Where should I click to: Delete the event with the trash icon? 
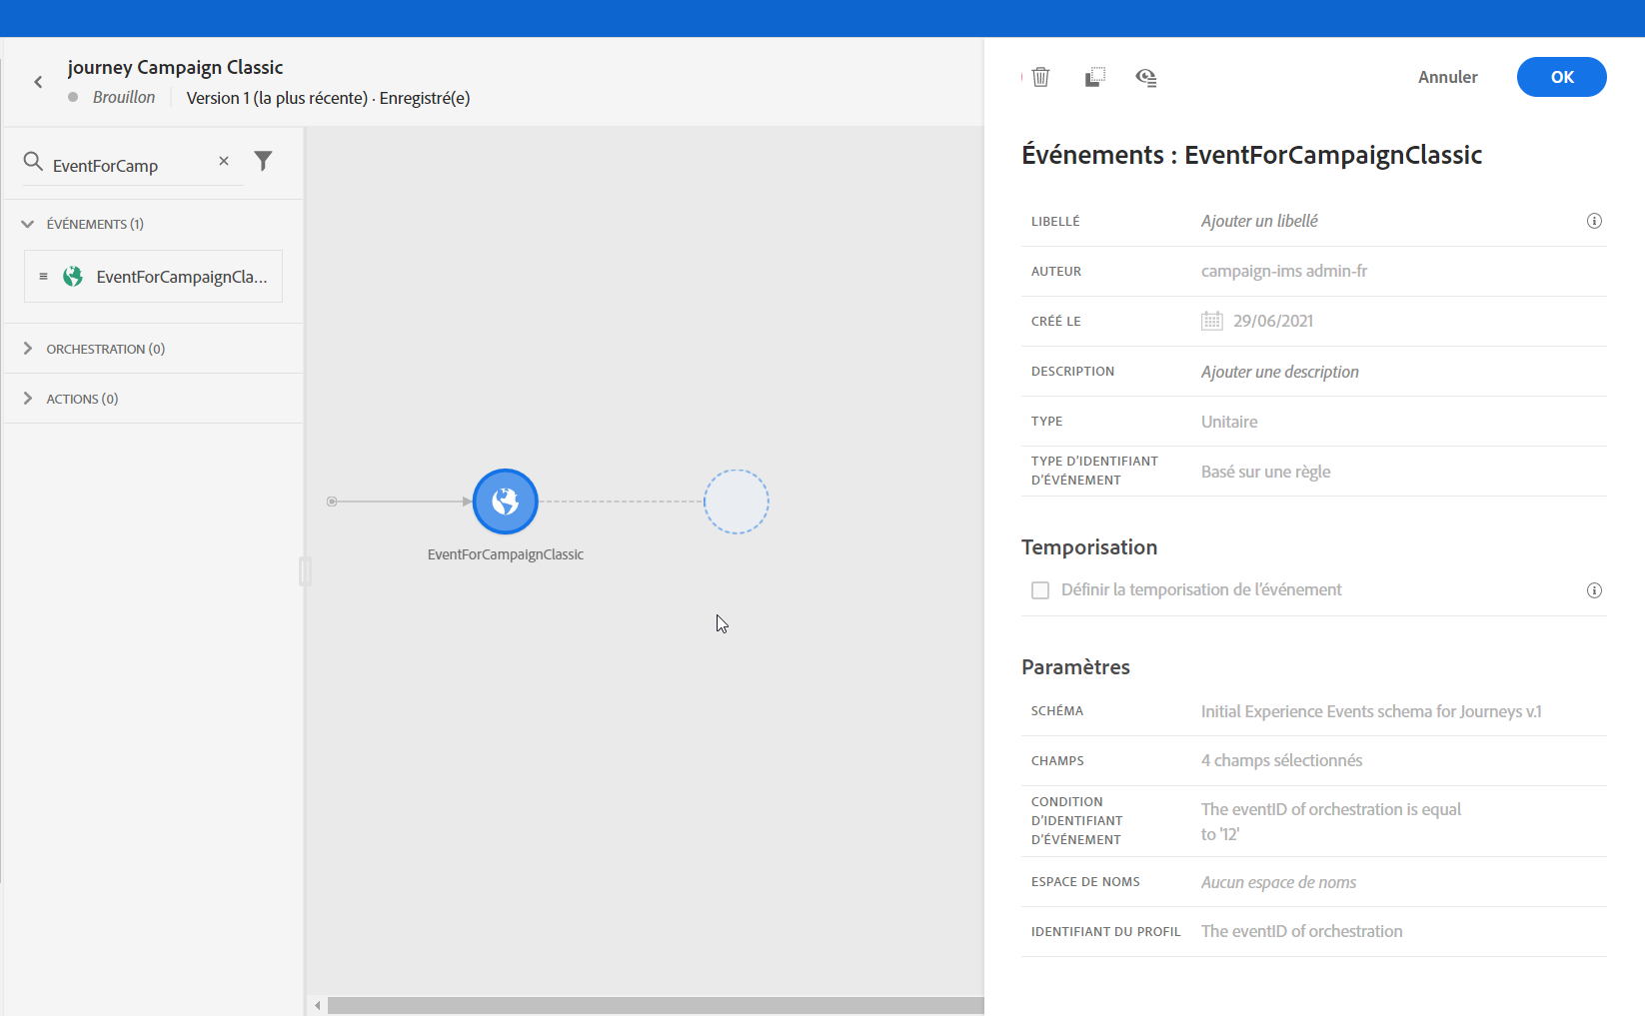(1040, 77)
